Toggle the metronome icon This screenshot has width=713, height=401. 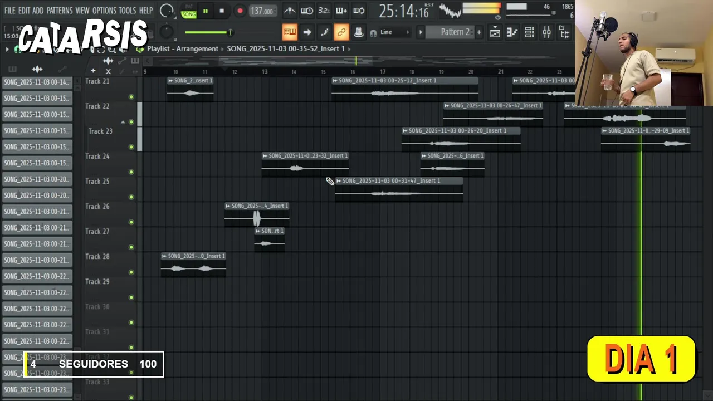(x=290, y=11)
